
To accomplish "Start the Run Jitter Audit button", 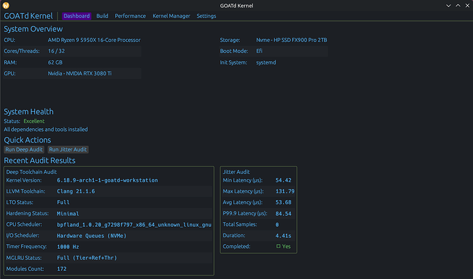I will pos(69,149).
